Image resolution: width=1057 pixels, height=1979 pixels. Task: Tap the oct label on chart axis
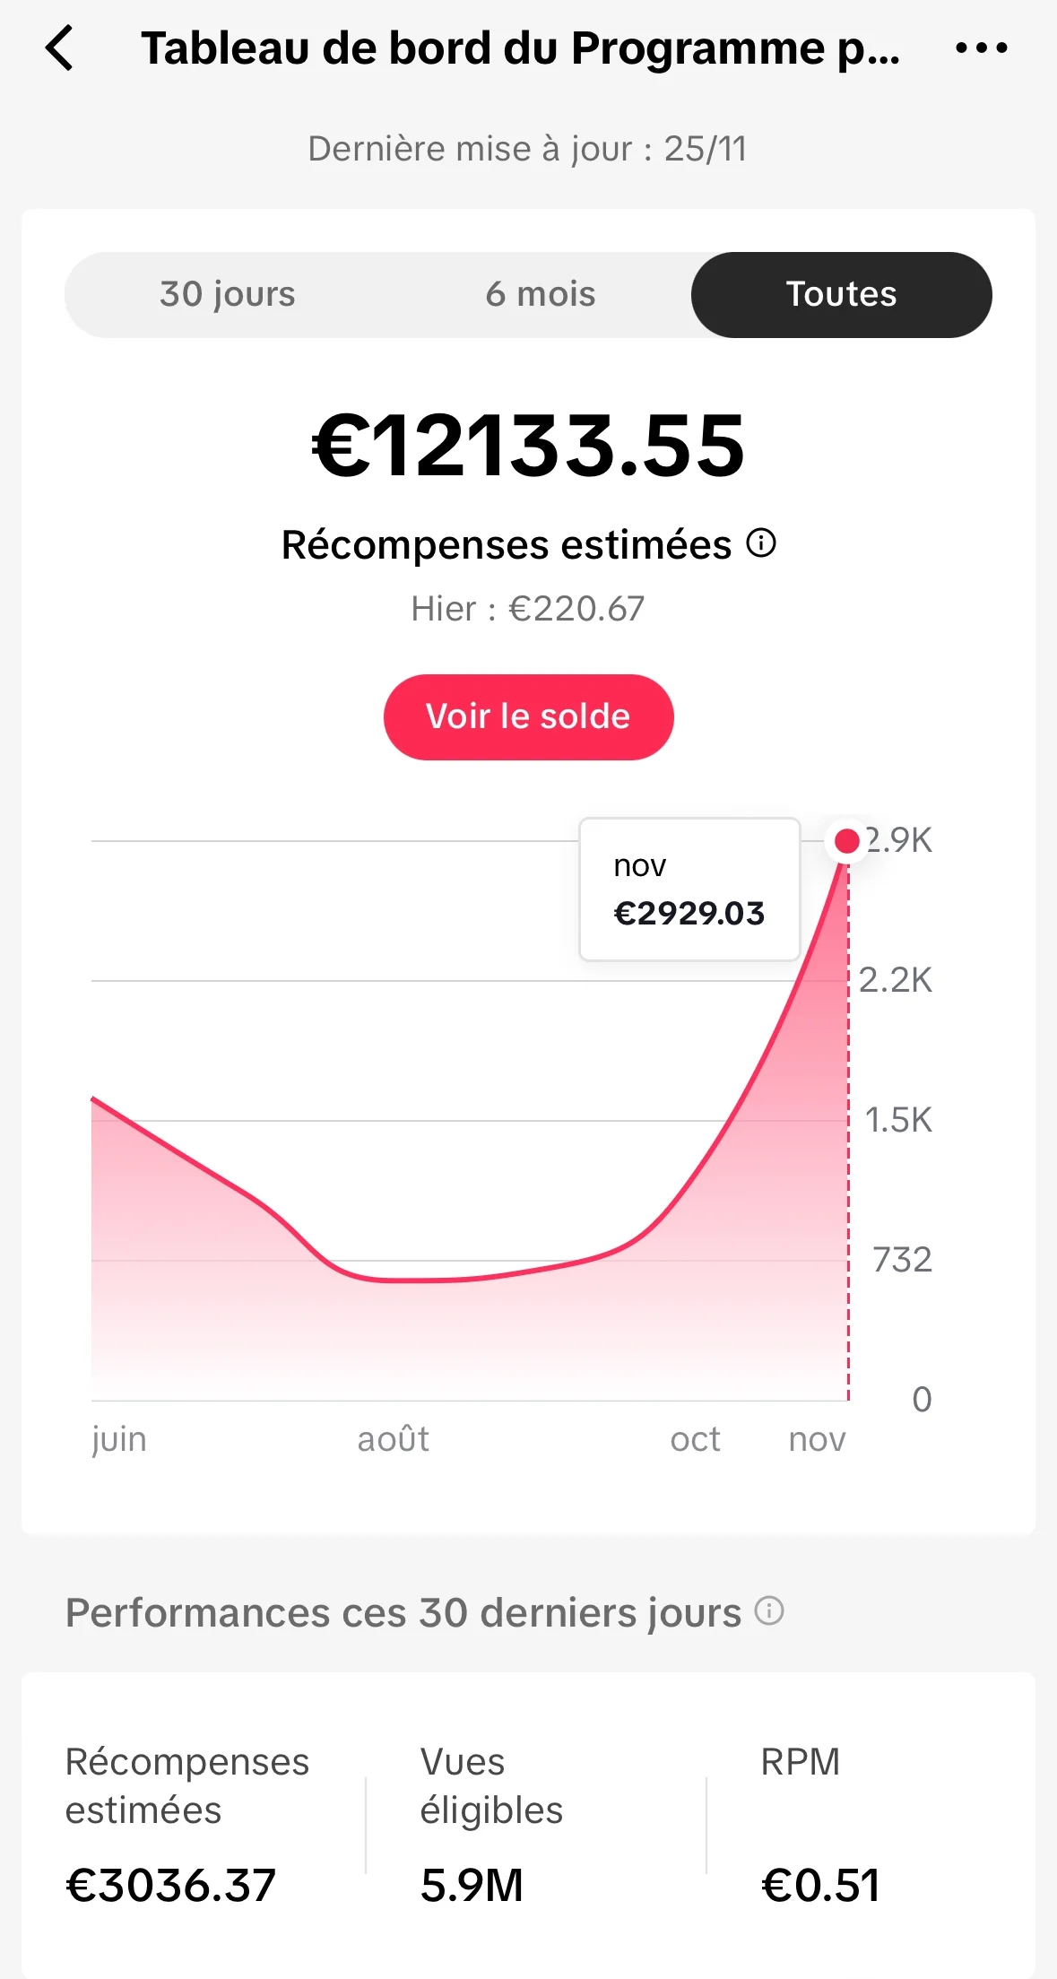(x=695, y=1439)
